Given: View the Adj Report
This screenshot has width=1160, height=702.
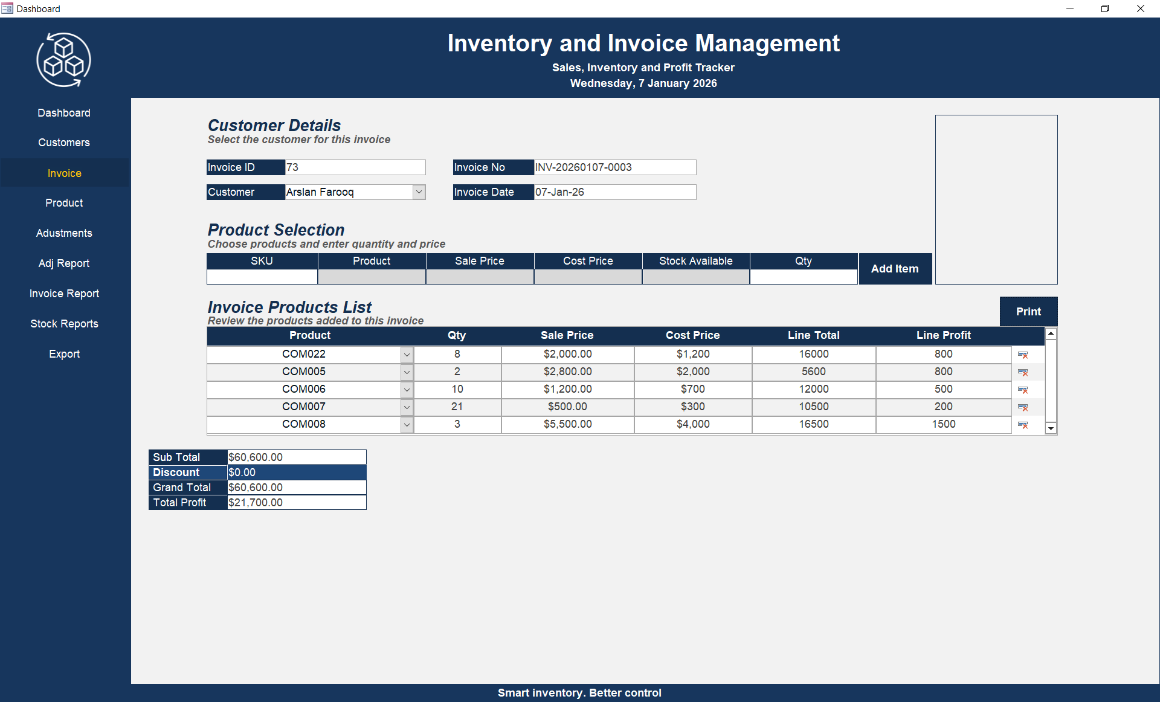Looking at the screenshot, I should pos(64,263).
